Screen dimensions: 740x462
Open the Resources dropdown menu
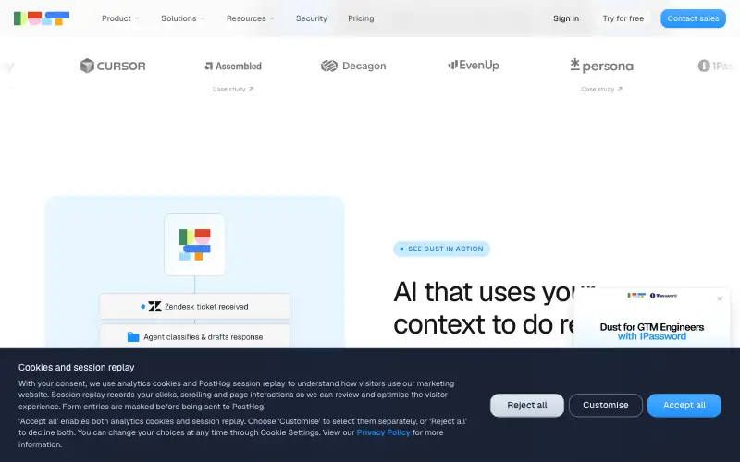250,18
